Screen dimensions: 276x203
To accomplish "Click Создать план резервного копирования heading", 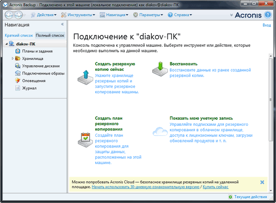I will point(109,124).
